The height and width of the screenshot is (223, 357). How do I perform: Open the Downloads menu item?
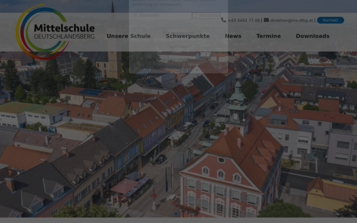coord(312,36)
